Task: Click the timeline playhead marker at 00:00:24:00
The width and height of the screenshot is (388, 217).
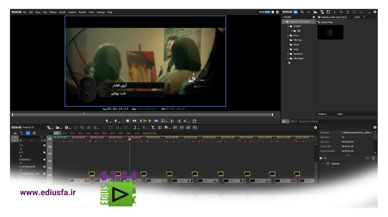Action: click(x=130, y=140)
